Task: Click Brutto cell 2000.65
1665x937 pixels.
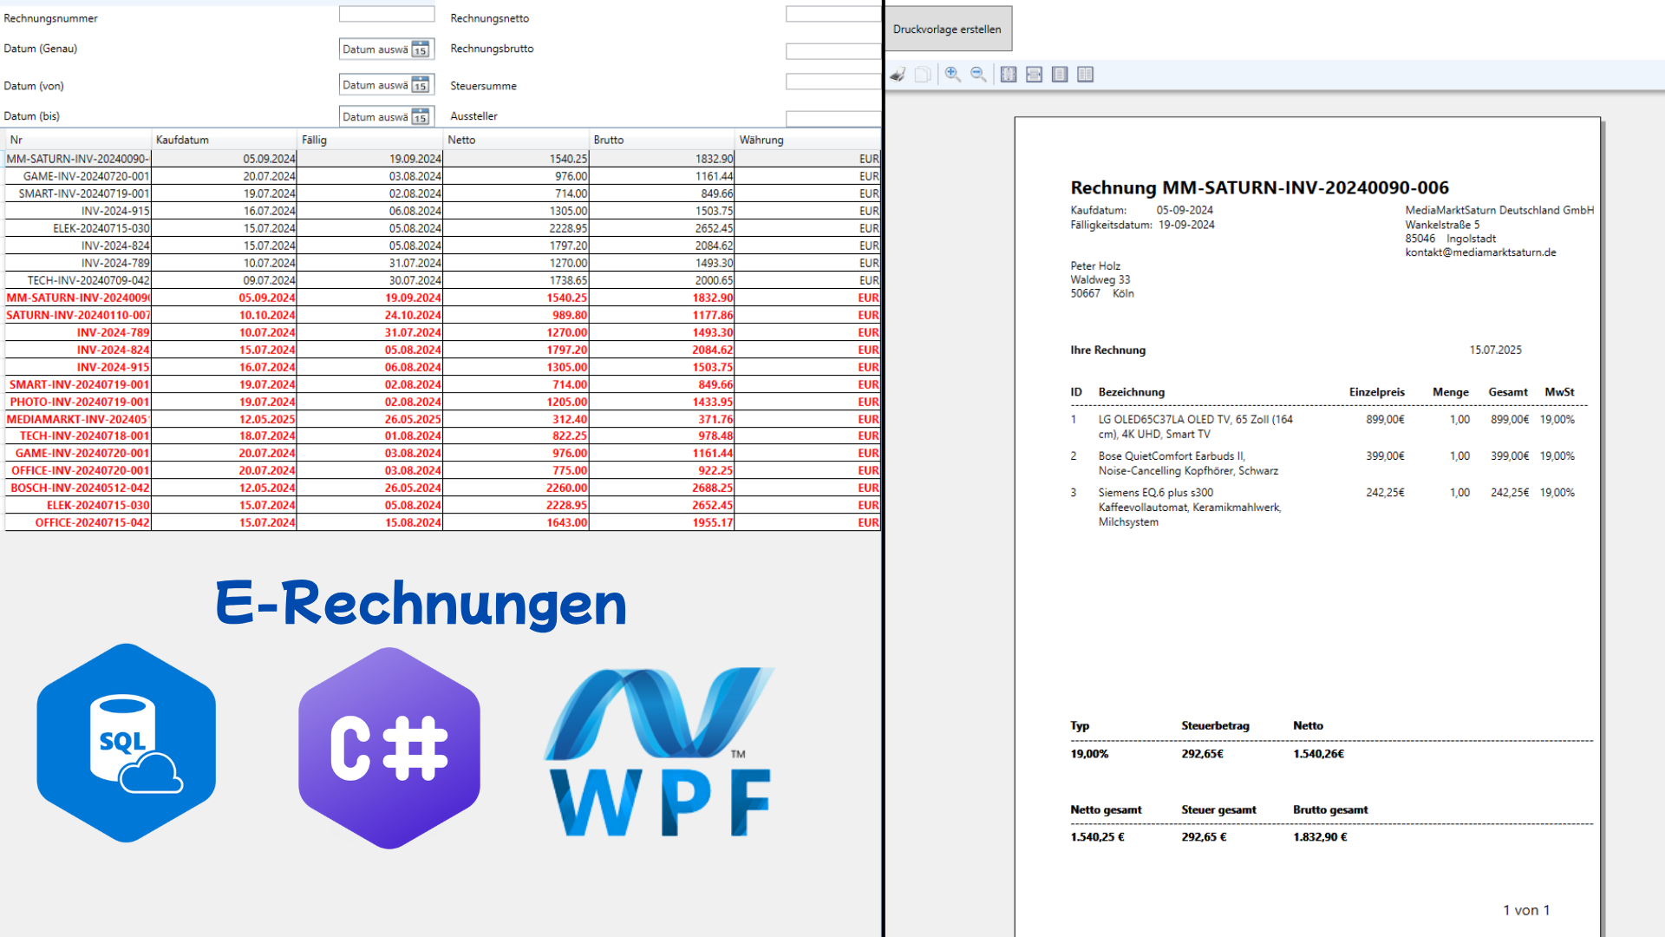Action: (661, 280)
